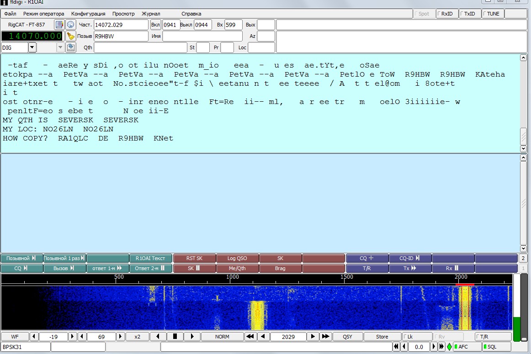Open the Журнал menu
The height and width of the screenshot is (354, 531).
pos(150,14)
